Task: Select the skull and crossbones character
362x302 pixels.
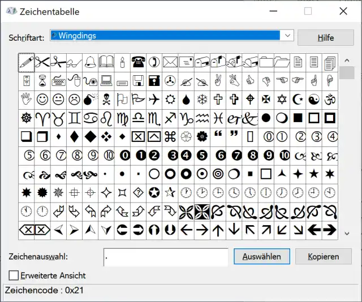Action: click(106, 100)
